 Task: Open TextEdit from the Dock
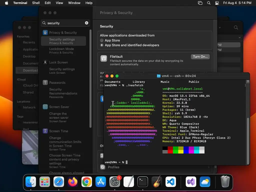(129, 182)
